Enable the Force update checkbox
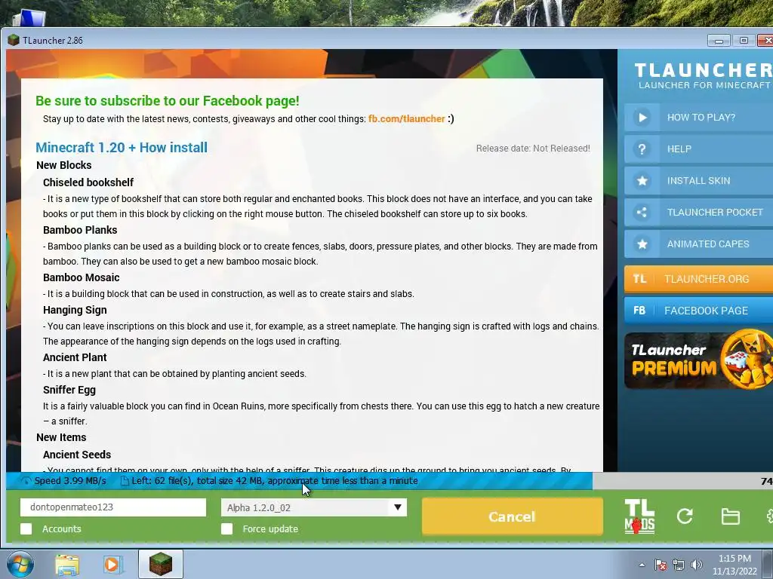This screenshot has height=579, width=773. (226, 528)
